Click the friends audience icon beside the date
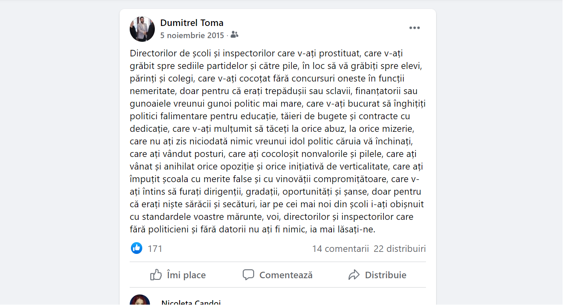Image resolution: width=565 pixels, height=305 pixels. point(234,35)
